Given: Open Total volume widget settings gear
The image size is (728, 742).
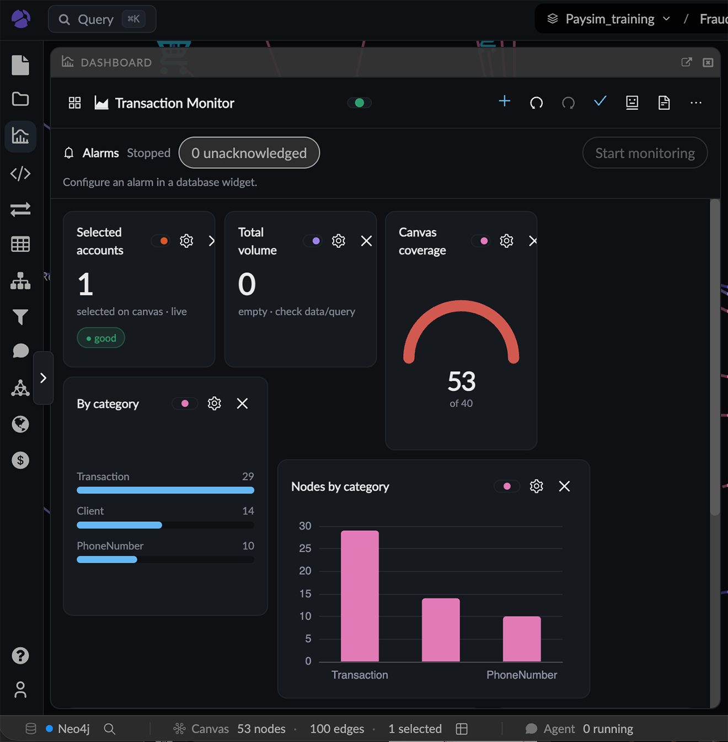Looking at the screenshot, I should coord(339,241).
